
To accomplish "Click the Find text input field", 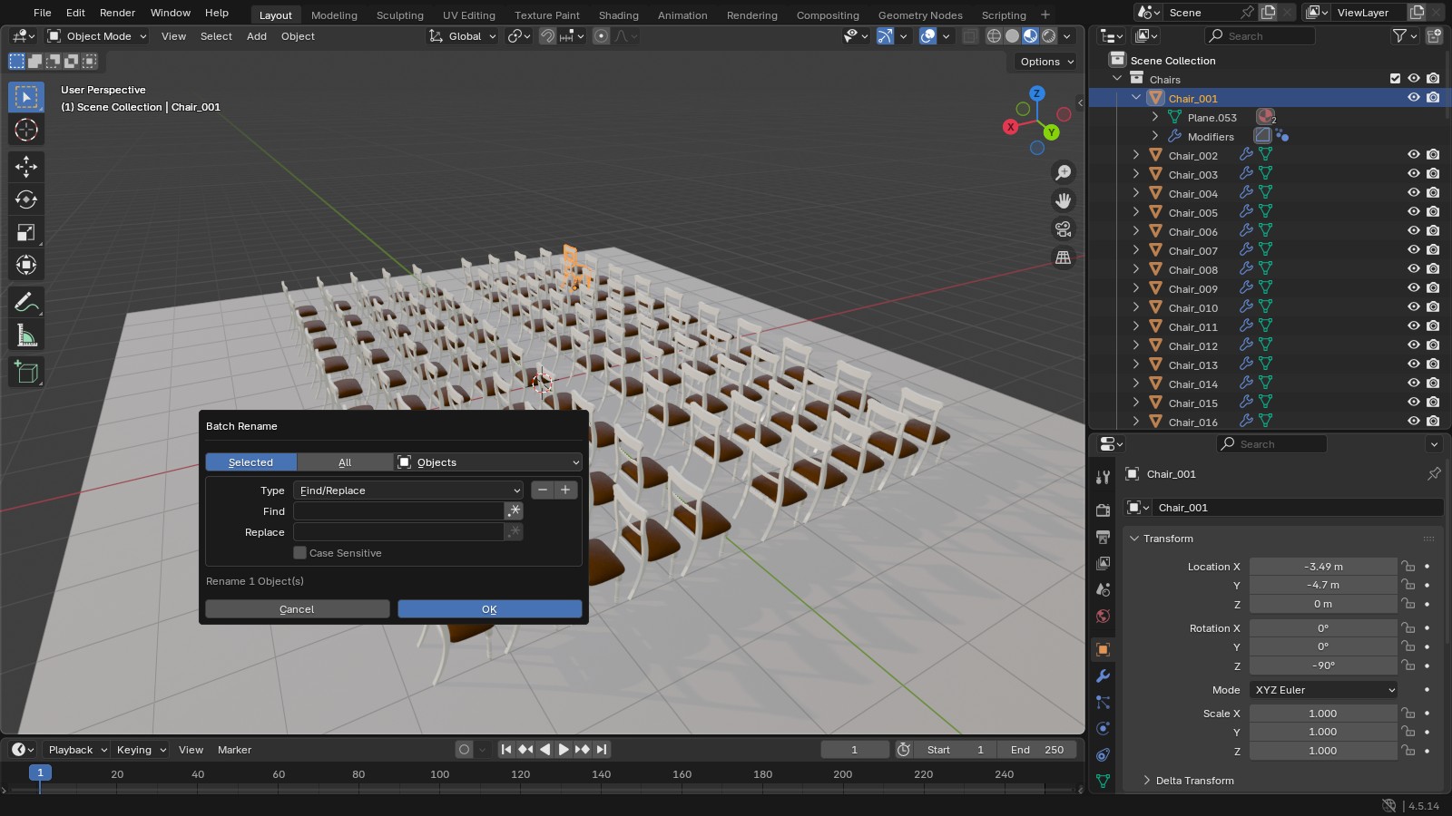I will tap(398, 511).
